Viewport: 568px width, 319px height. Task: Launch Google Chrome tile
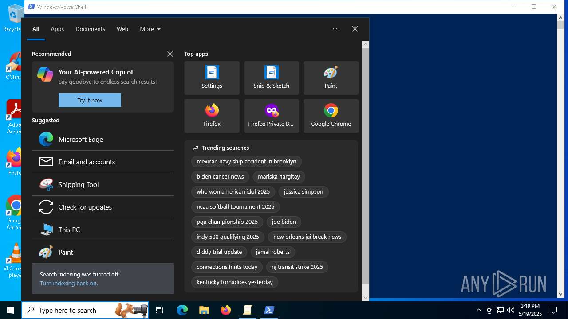pos(331,116)
